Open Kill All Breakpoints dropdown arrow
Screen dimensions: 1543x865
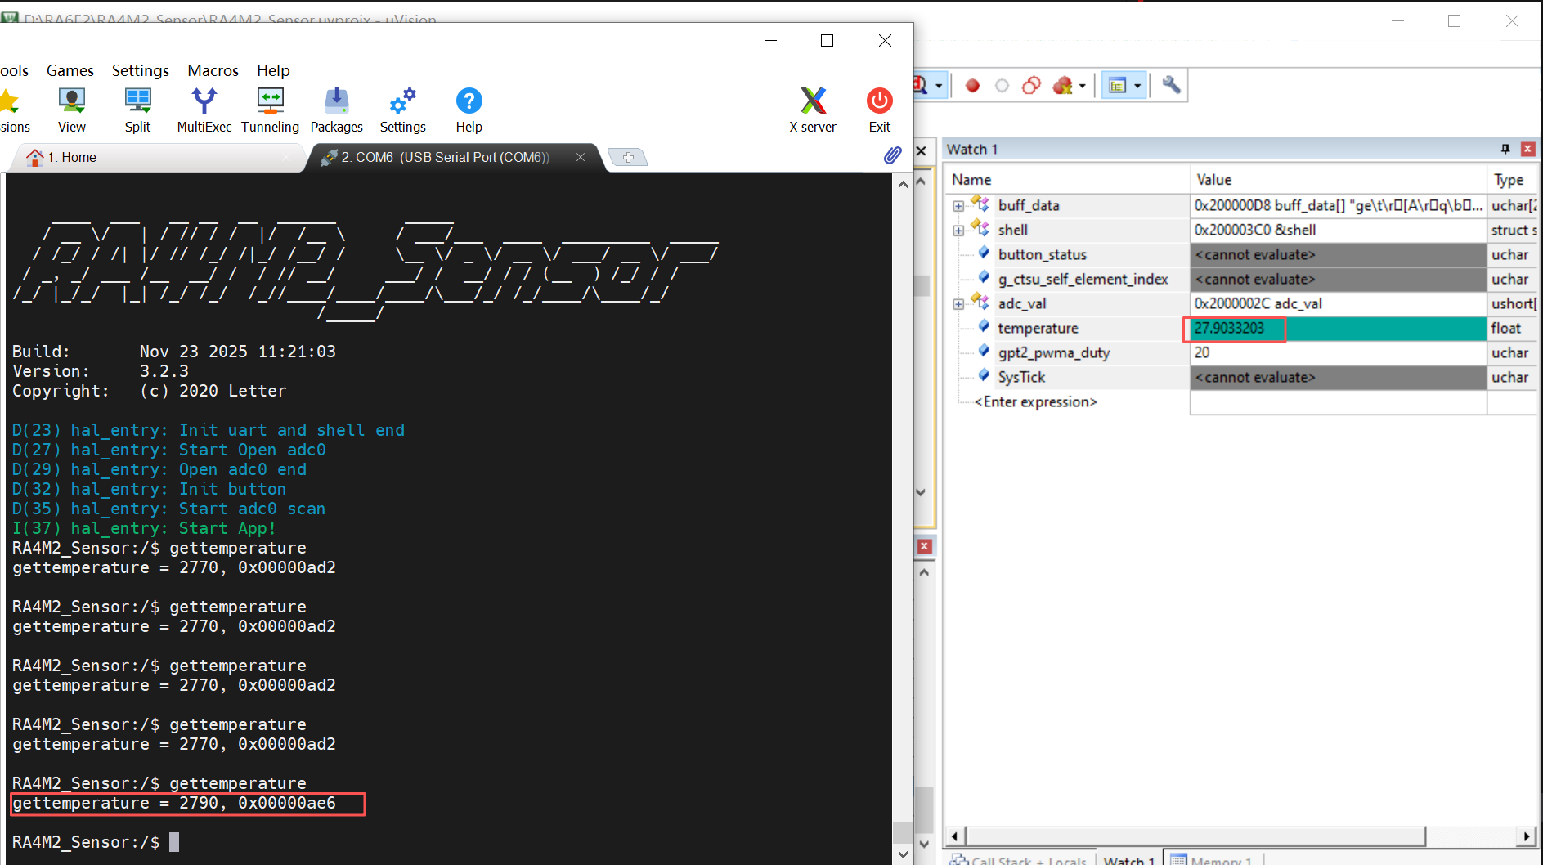click(x=1083, y=86)
